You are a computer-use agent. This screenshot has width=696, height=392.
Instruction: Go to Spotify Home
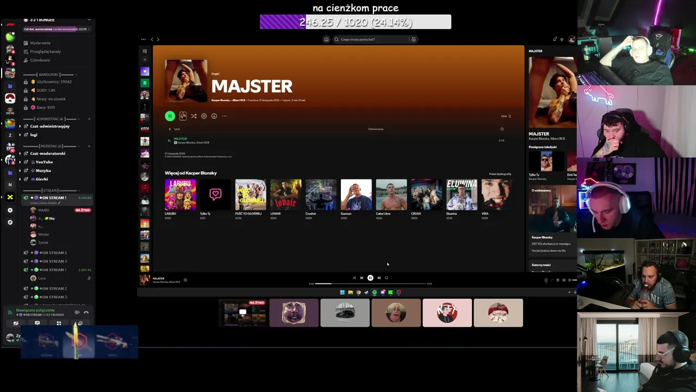pos(326,39)
